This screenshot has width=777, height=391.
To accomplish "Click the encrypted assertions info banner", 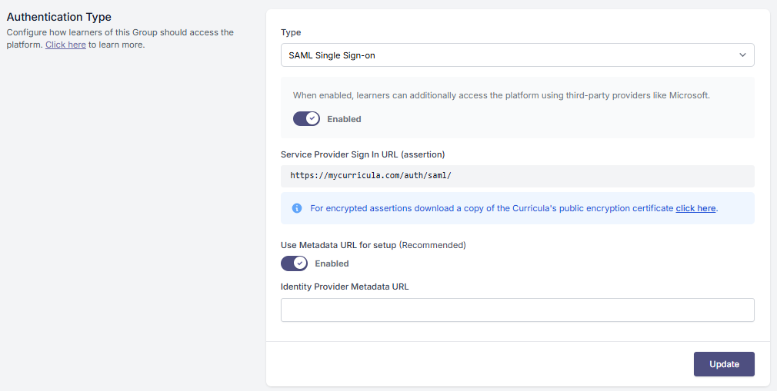I will pyautogui.click(x=517, y=208).
